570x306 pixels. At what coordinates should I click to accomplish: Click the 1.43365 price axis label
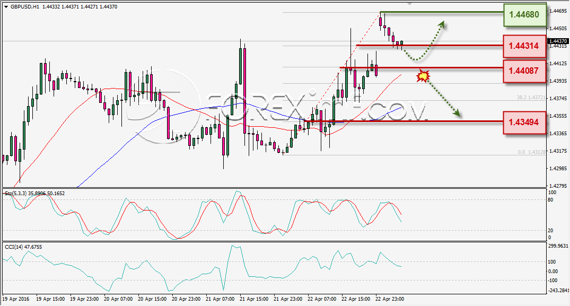[558, 133]
